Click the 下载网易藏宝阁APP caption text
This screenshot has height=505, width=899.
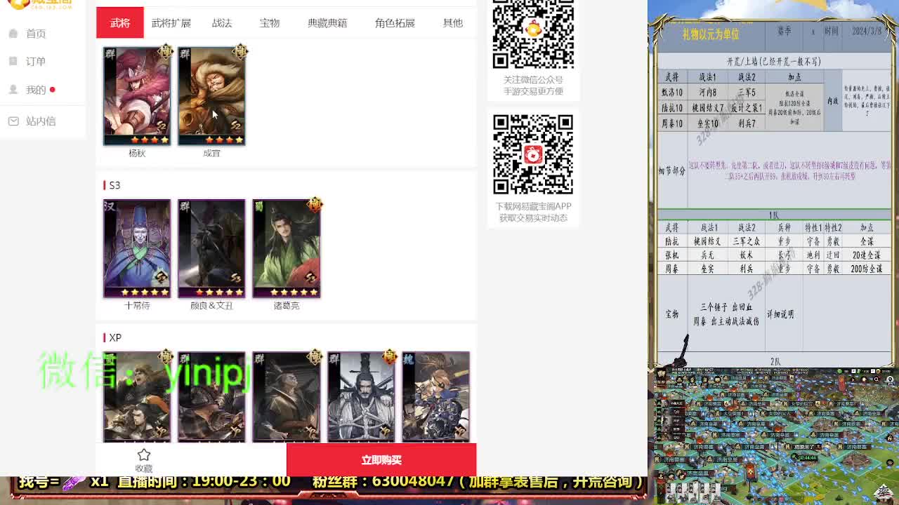533,206
